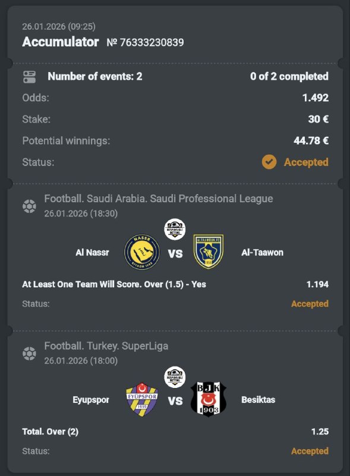
Task: Click the bet slip icon beside Number of events
Action: tap(29, 76)
